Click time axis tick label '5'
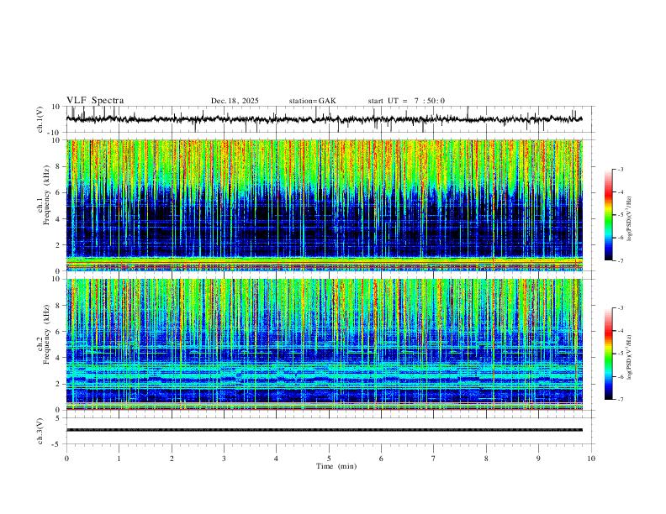666x514 pixels. coord(329,459)
